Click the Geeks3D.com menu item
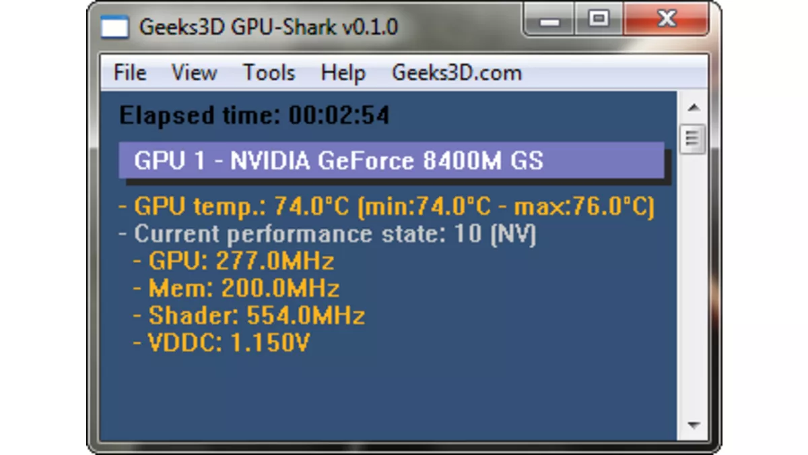The width and height of the screenshot is (808, 455). [457, 73]
